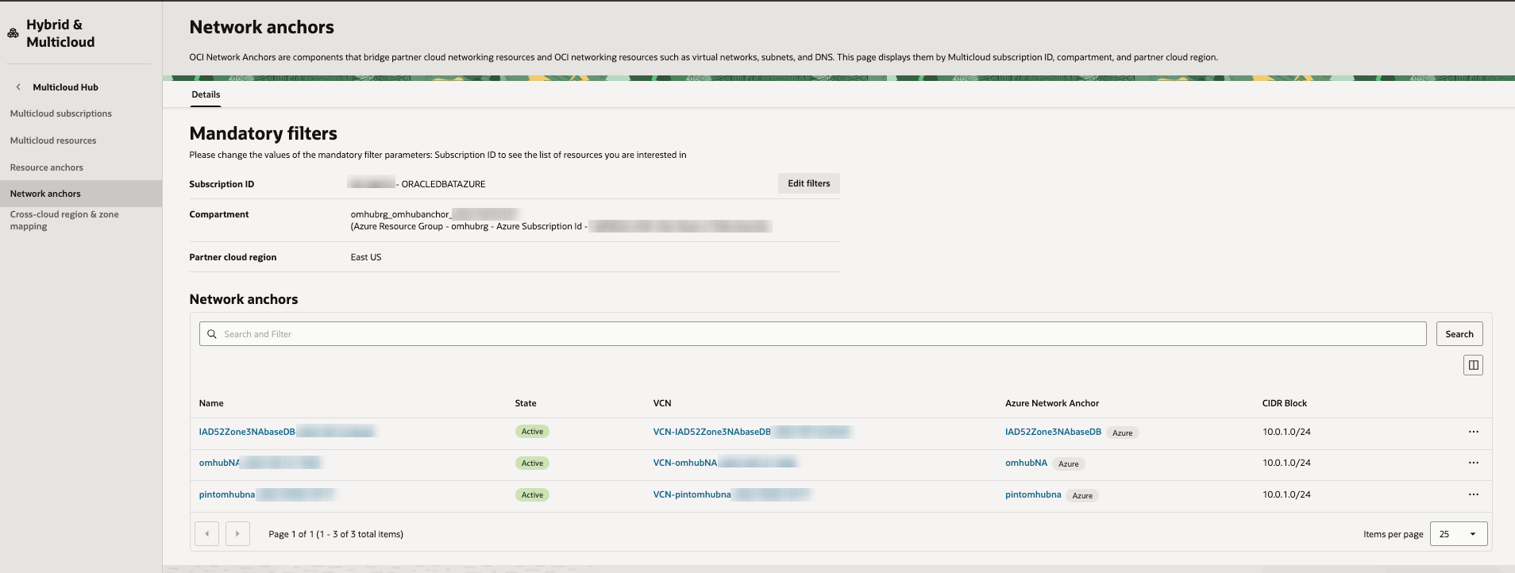This screenshot has width=1515, height=573.
Task: Click the East US region value
Action: pyautogui.click(x=366, y=257)
